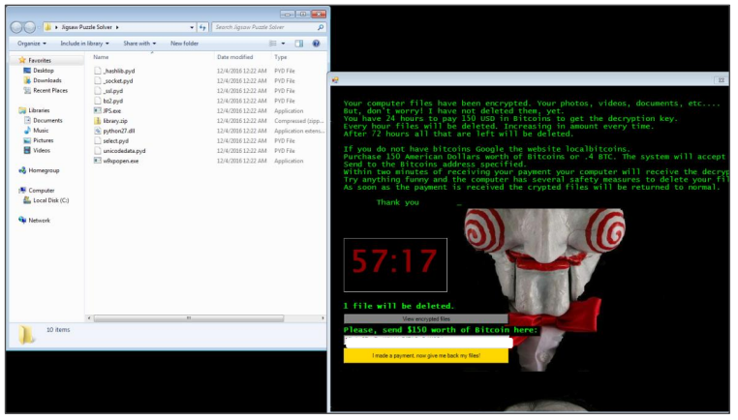The image size is (738, 420).
Task: Select the JPS.exe application file
Action: pyautogui.click(x=111, y=110)
